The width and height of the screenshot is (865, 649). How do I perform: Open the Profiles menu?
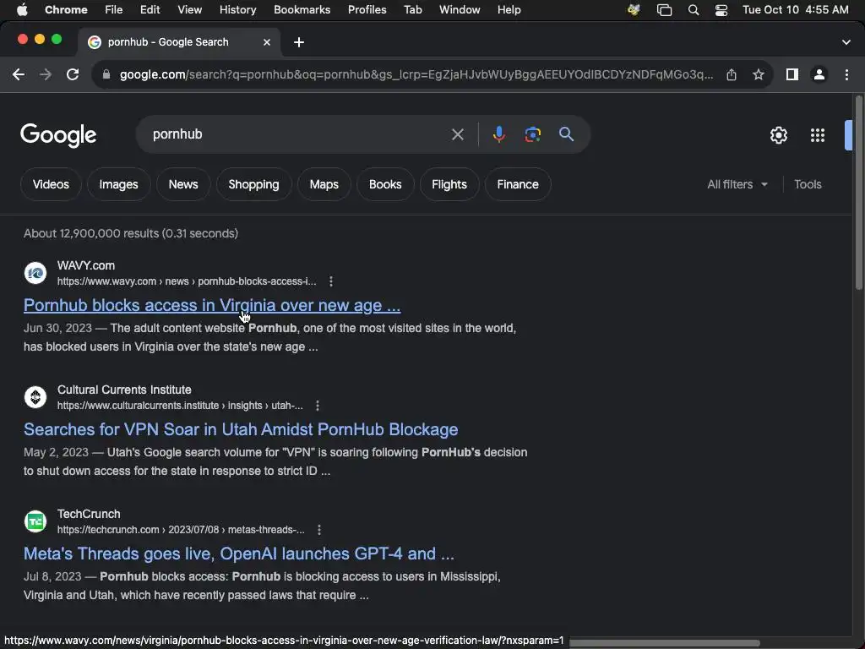tap(367, 10)
